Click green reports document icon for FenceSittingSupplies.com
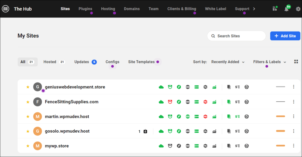 pos(229,102)
